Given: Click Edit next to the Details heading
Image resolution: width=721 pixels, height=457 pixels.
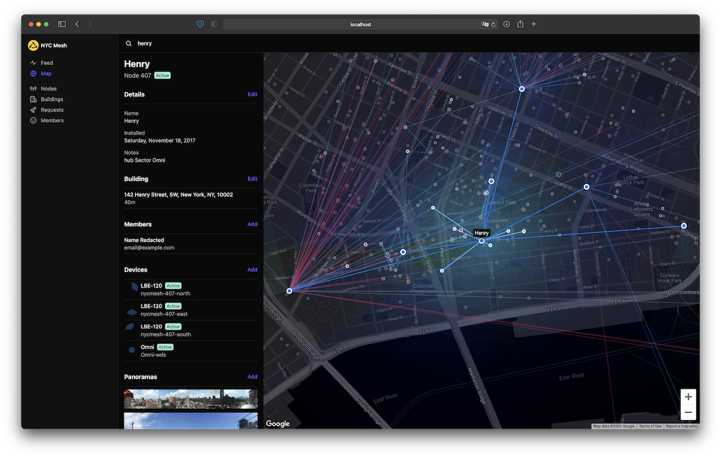Looking at the screenshot, I should (x=252, y=94).
